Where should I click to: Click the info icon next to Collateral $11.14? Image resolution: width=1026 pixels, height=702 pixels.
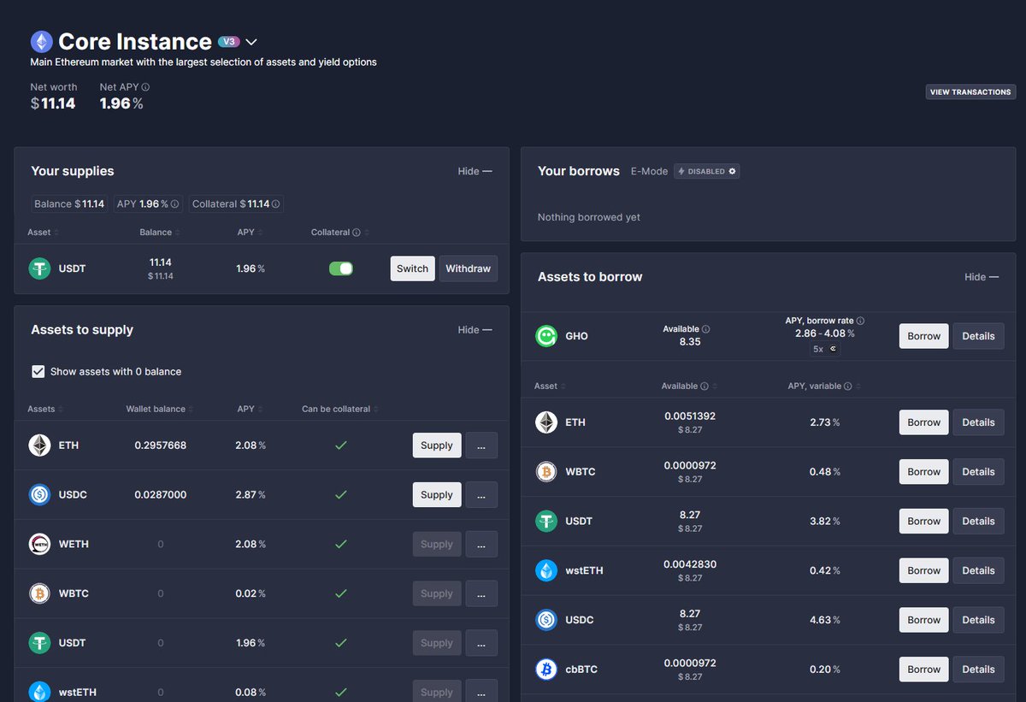click(276, 204)
